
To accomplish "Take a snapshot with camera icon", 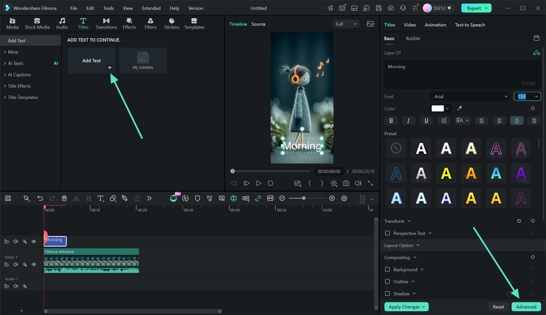I will tap(346, 183).
